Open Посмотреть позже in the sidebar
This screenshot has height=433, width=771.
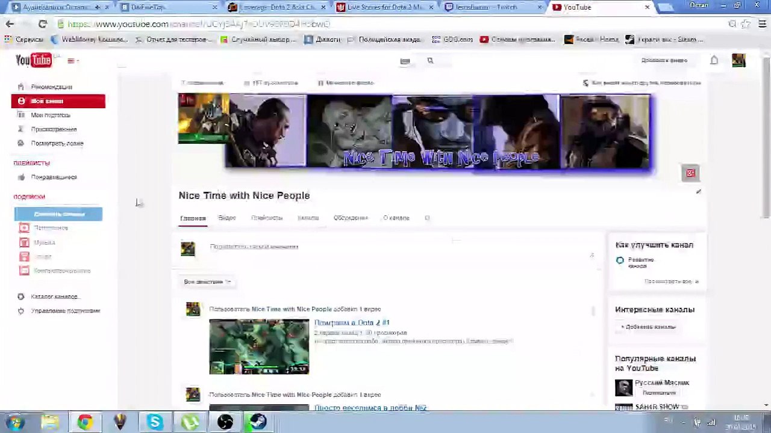(x=58, y=143)
